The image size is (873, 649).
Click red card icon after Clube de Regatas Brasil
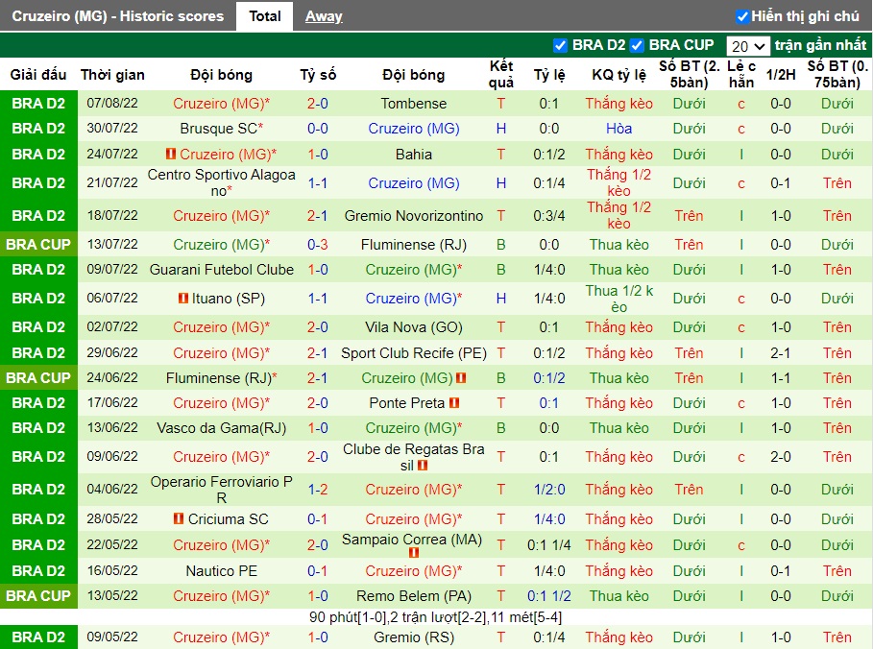(x=423, y=466)
